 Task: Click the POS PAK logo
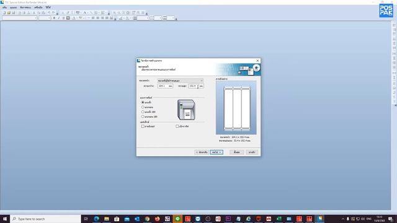pos(386,11)
